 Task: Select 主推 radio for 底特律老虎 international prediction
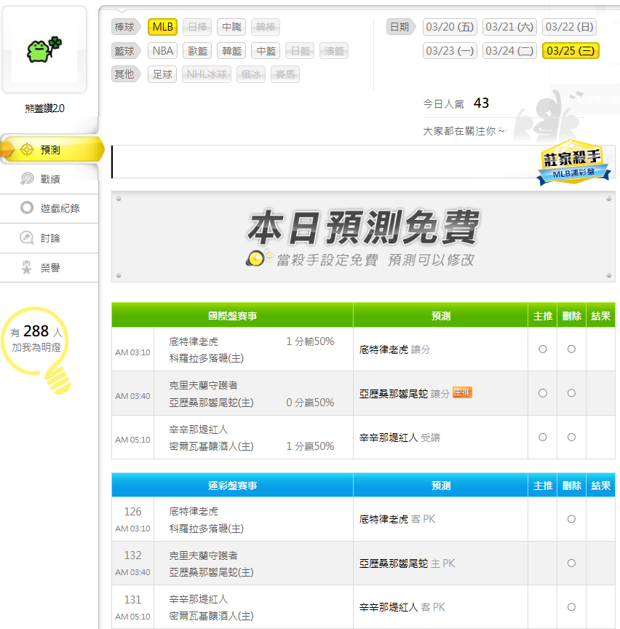(542, 349)
